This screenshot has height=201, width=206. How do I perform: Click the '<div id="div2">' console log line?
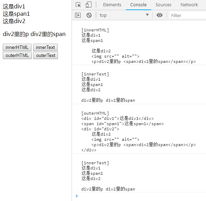point(100,129)
